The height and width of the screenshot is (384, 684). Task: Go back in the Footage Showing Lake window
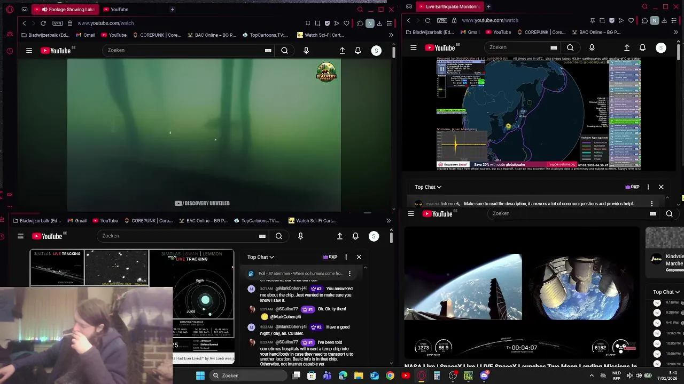coord(24,23)
